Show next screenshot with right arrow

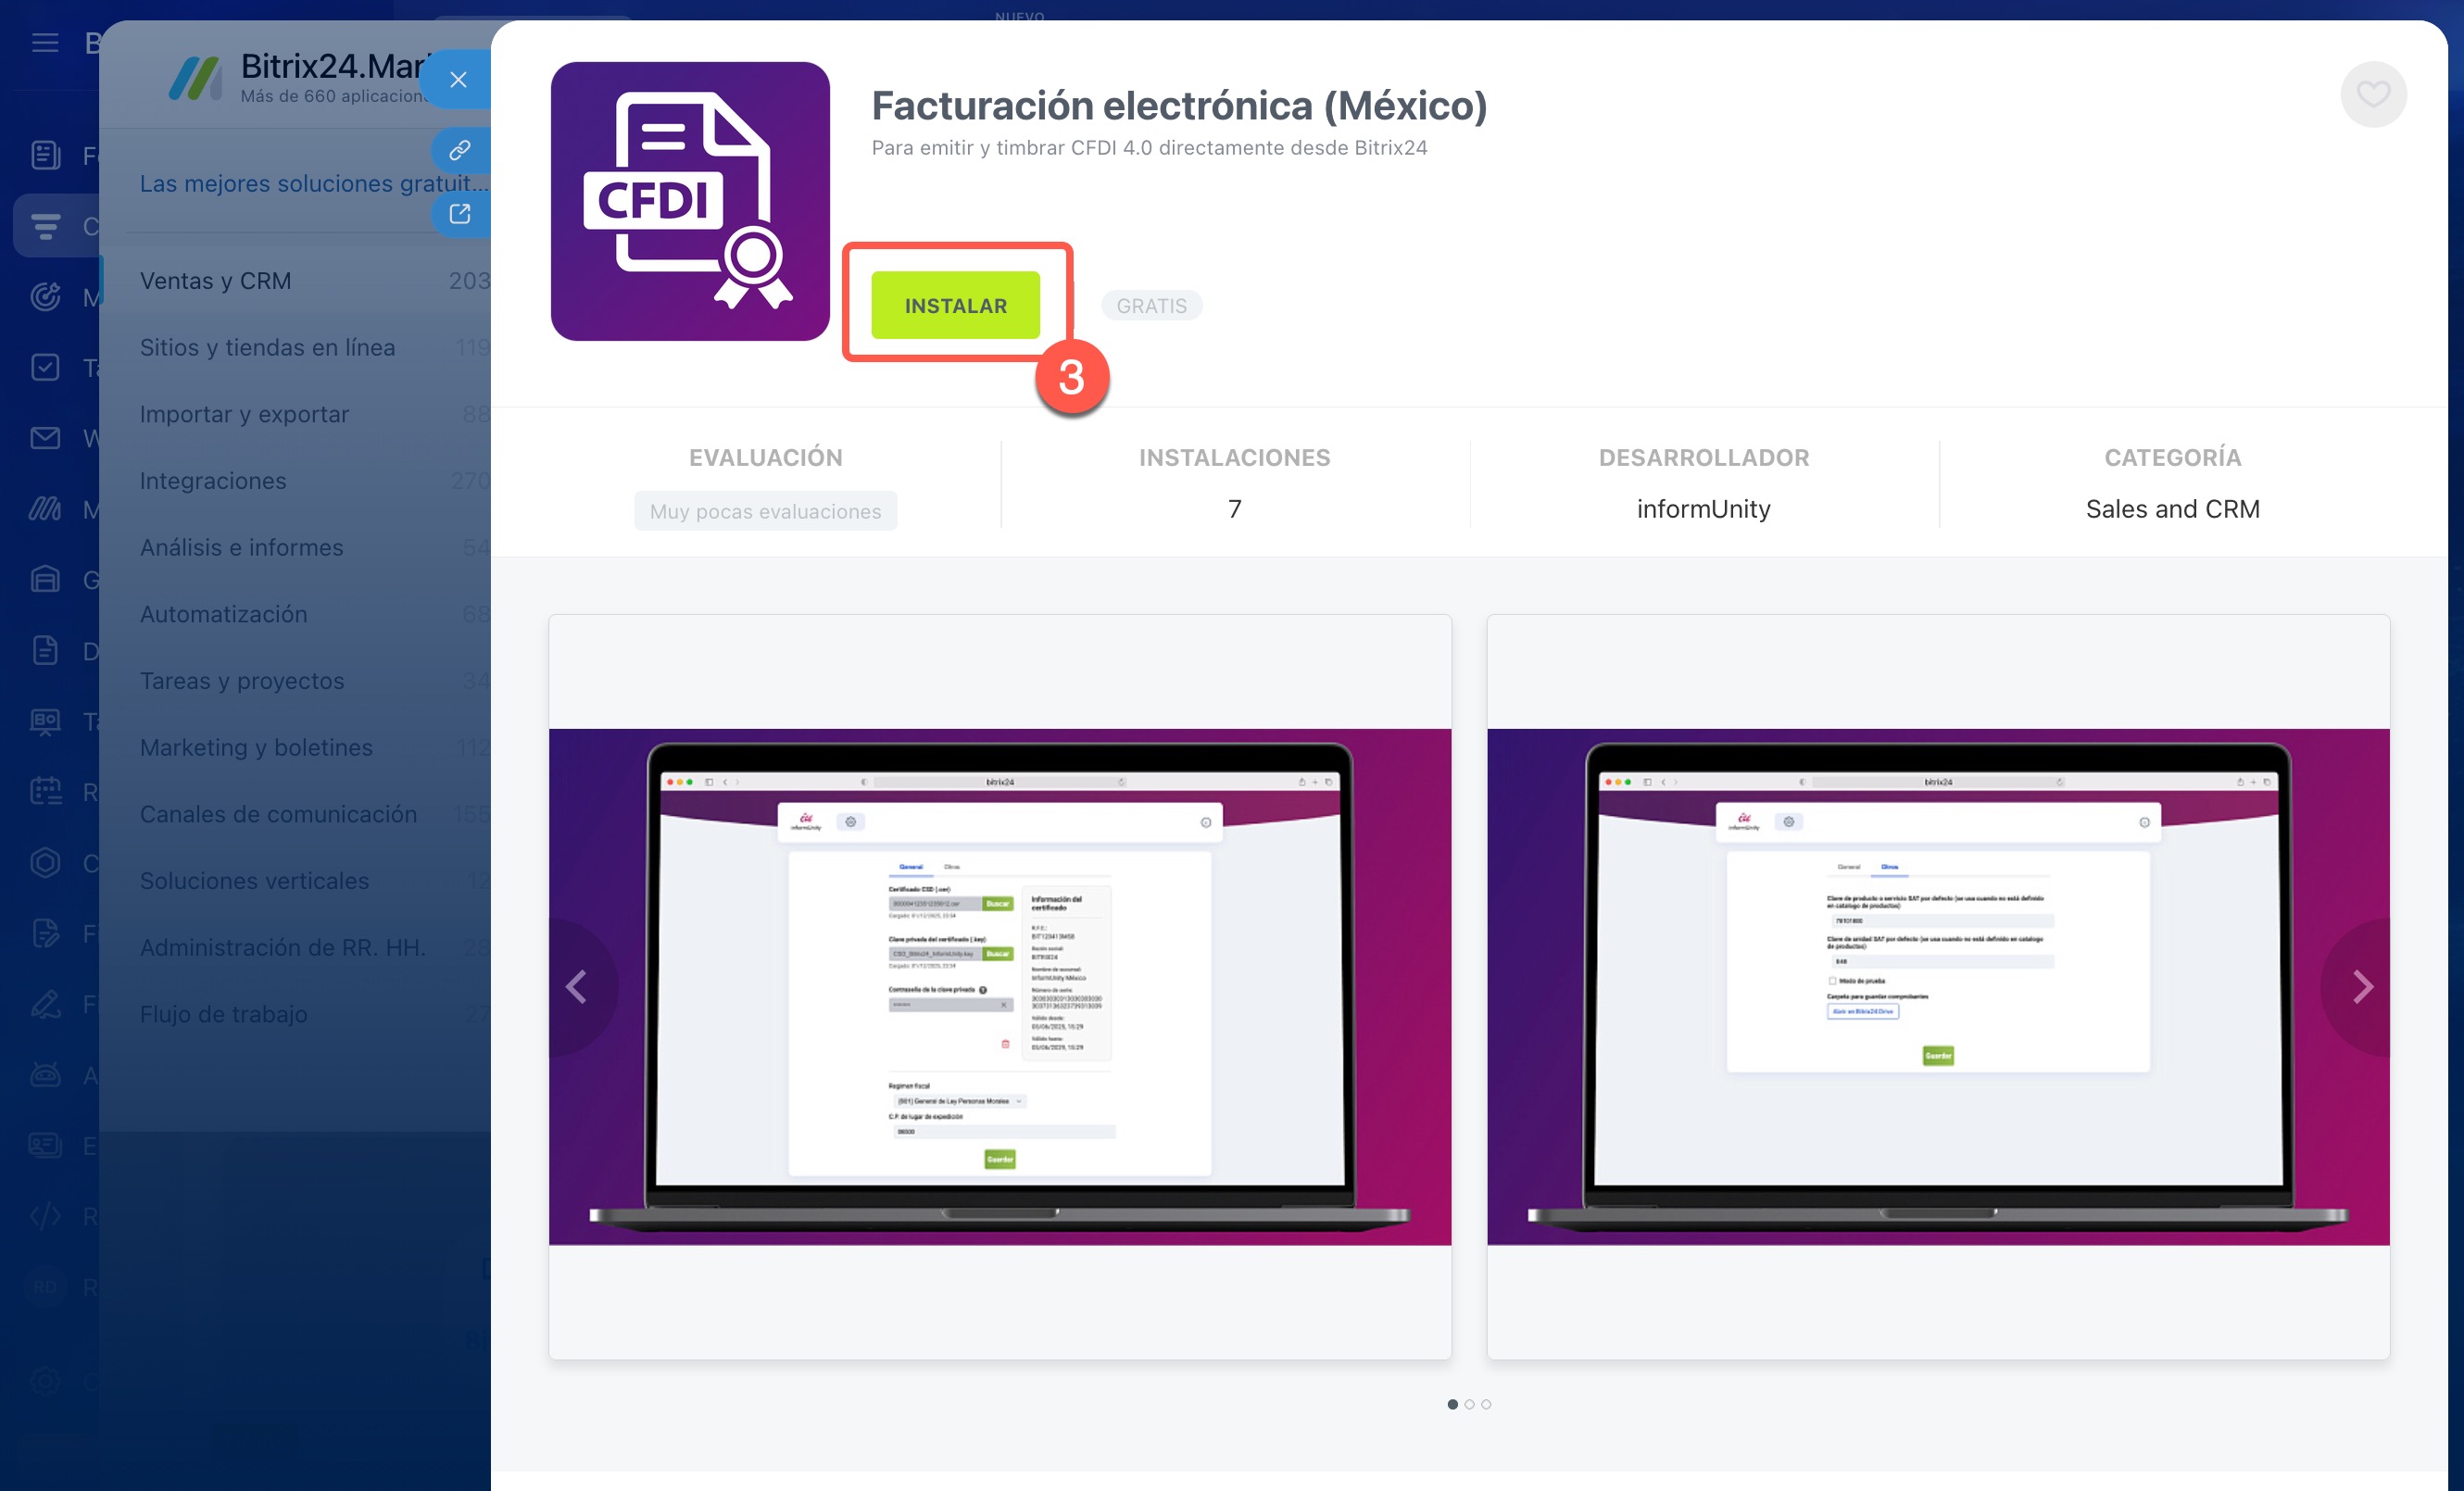[2362, 987]
